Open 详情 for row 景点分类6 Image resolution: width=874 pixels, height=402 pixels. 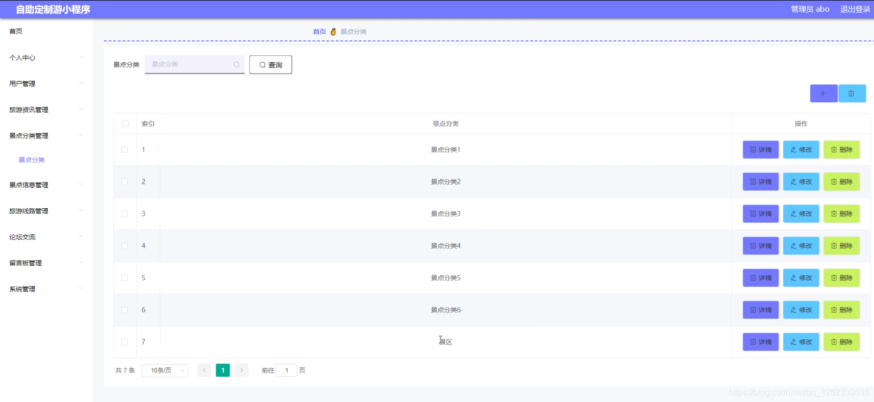761,310
